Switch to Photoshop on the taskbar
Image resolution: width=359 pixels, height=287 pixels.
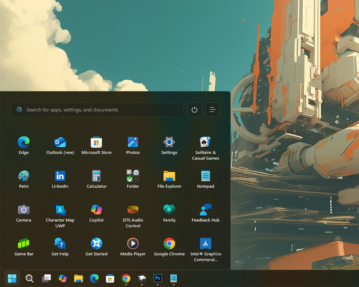pyautogui.click(x=158, y=278)
